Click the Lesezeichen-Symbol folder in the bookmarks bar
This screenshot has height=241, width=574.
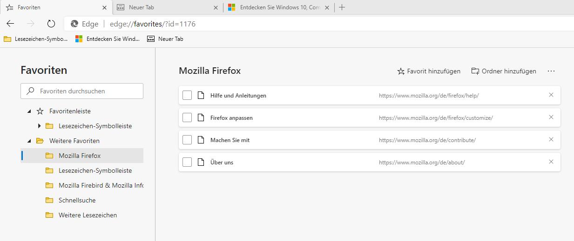pos(36,39)
